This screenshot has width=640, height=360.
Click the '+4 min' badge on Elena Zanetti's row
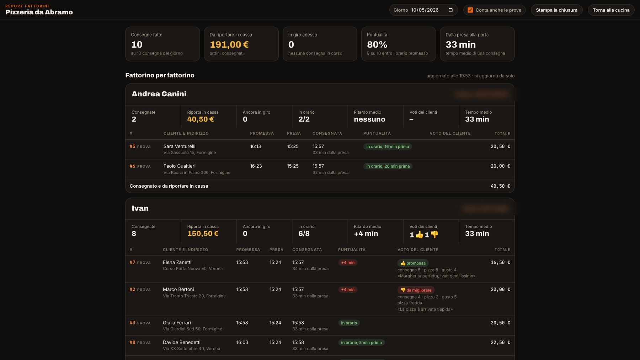coord(348,263)
